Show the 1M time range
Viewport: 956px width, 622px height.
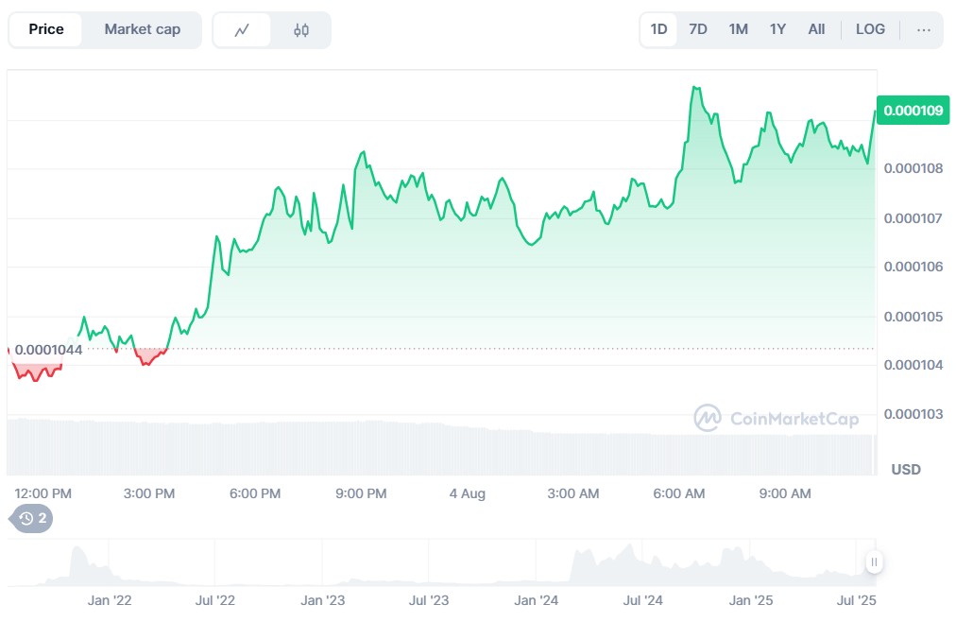pos(738,29)
